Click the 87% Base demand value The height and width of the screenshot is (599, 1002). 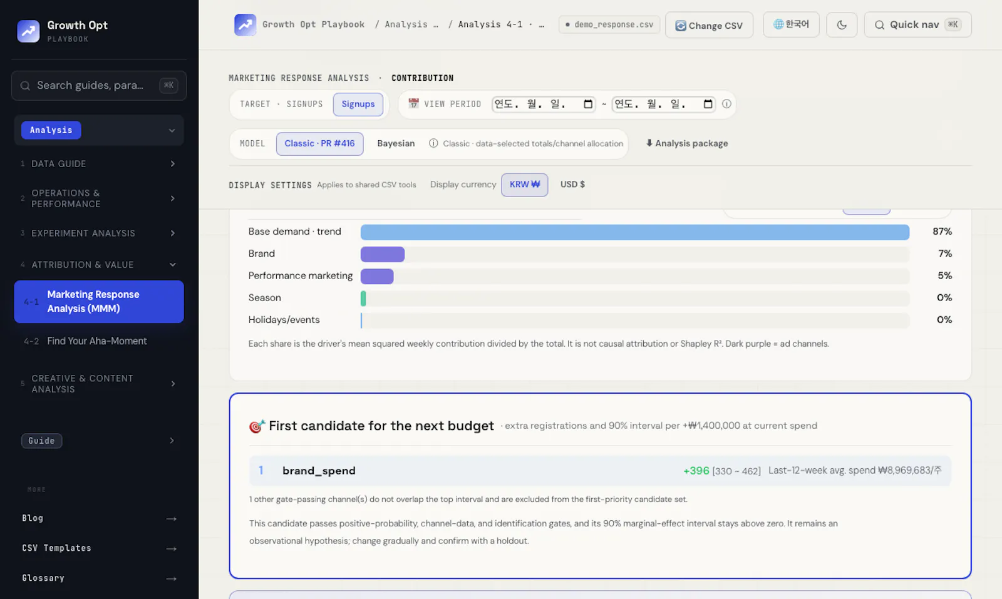tap(942, 232)
